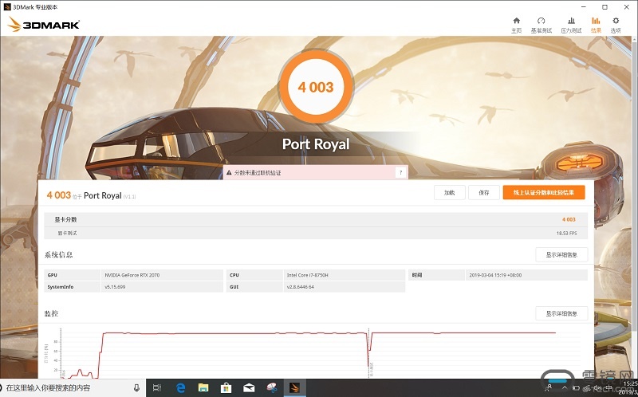Click the 3DMark taskbar icon
The width and height of the screenshot is (638, 397).
pyautogui.click(x=294, y=388)
